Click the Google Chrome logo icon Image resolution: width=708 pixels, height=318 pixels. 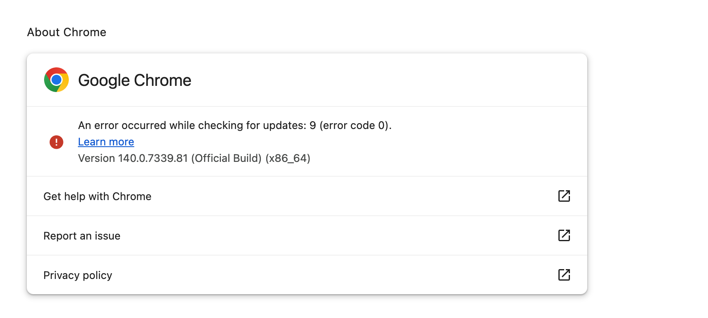pyautogui.click(x=56, y=80)
